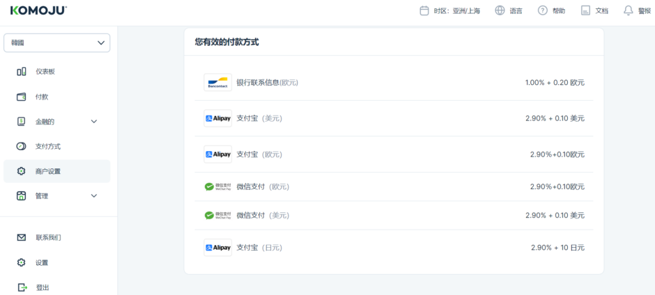Click the 语言 globe icon

(x=500, y=10)
